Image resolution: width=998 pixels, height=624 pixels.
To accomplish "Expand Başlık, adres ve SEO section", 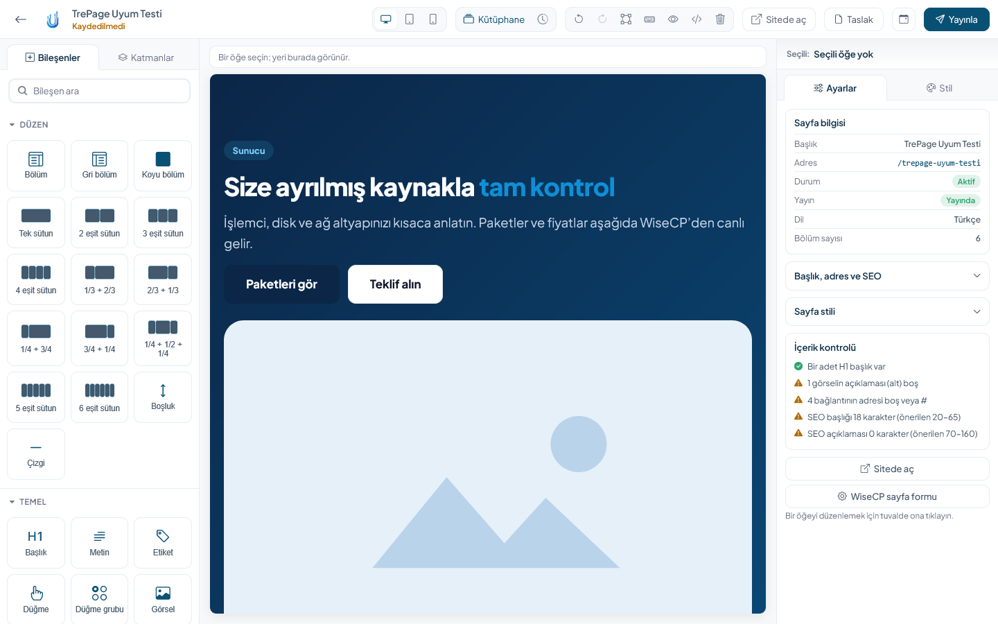I will click(887, 276).
